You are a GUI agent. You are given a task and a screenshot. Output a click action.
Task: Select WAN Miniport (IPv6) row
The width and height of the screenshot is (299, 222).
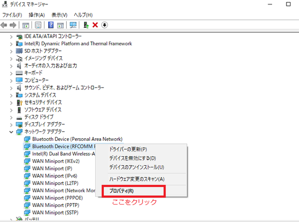54,176
